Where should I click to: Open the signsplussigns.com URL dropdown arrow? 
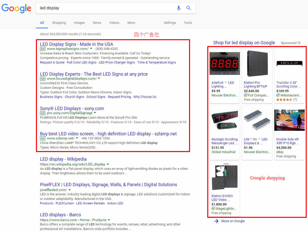91,49
